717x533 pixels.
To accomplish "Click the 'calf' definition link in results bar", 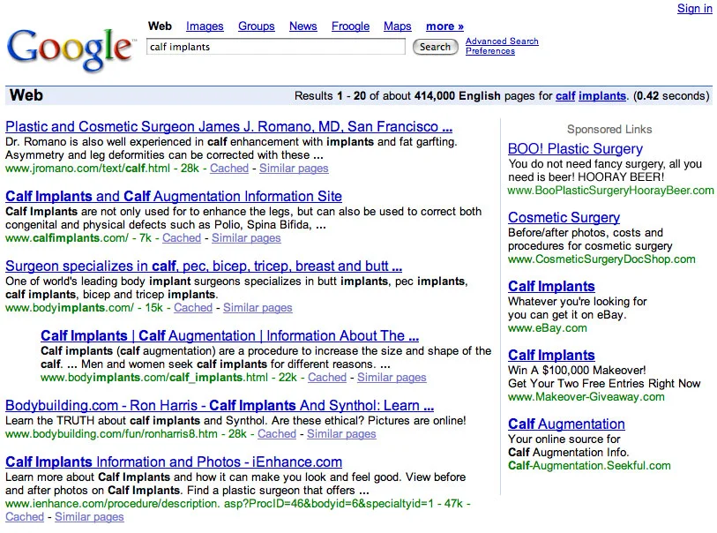I will [565, 96].
